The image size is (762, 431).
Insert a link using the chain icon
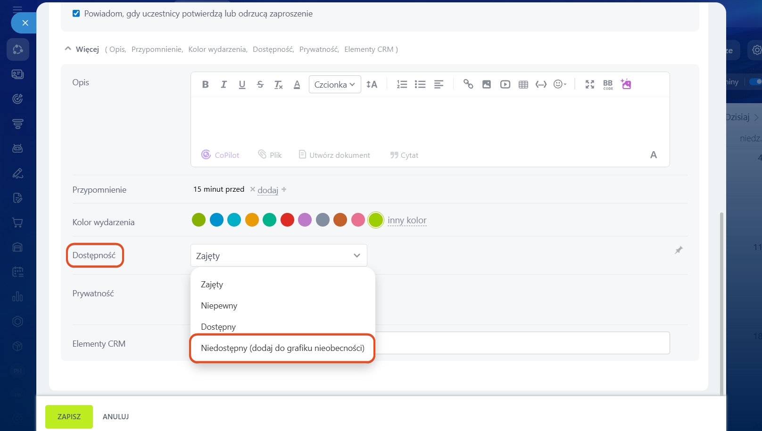tap(468, 84)
